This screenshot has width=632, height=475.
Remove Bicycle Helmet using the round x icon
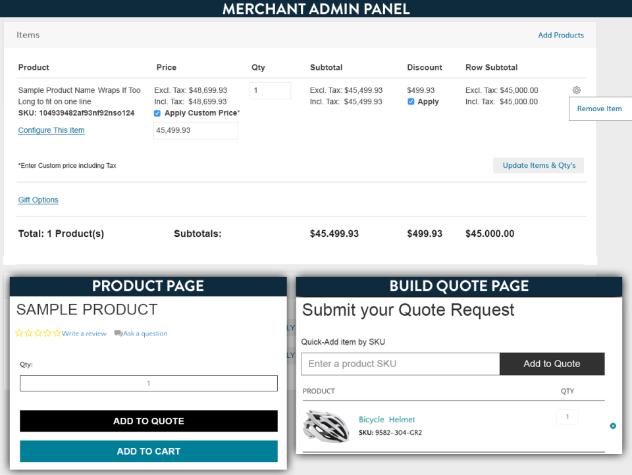point(613,426)
